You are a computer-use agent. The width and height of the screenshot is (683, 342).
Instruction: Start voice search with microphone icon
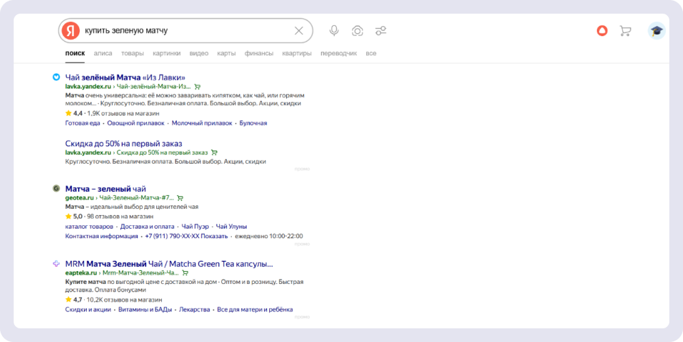334,31
